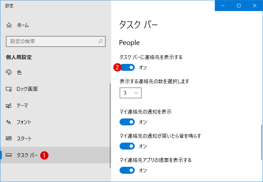Open the fonts icon (フォント)
263x182 pixels.
pyautogui.click(x=9, y=122)
